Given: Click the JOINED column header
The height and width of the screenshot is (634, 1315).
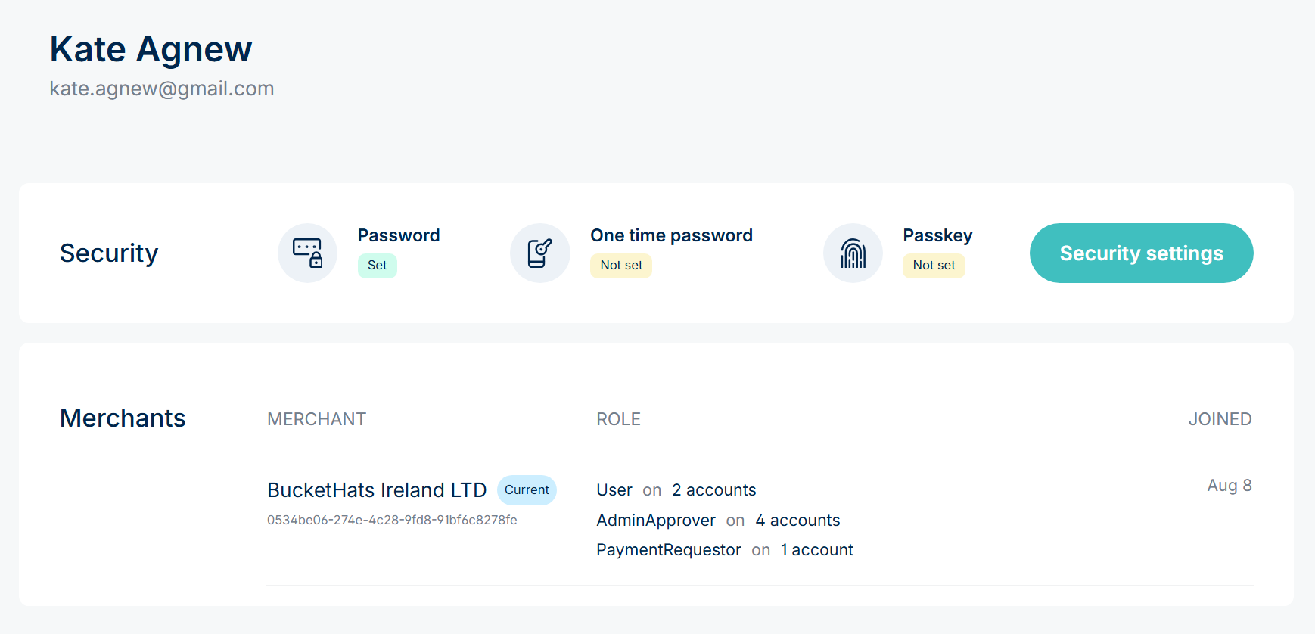Looking at the screenshot, I should (x=1219, y=419).
